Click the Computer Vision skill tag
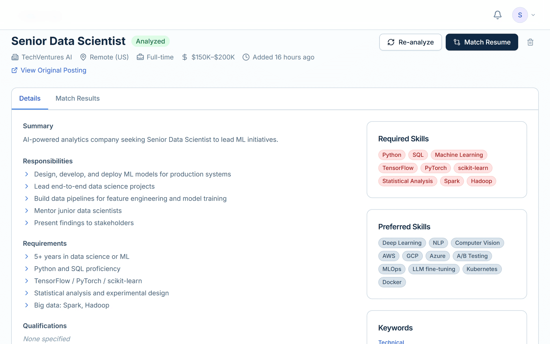This screenshot has height=344, width=550. [x=477, y=243]
